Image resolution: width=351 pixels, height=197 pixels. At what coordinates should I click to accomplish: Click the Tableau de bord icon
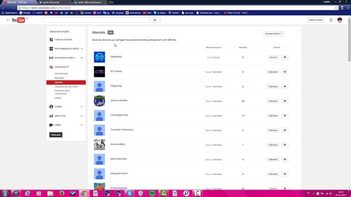(x=51, y=39)
